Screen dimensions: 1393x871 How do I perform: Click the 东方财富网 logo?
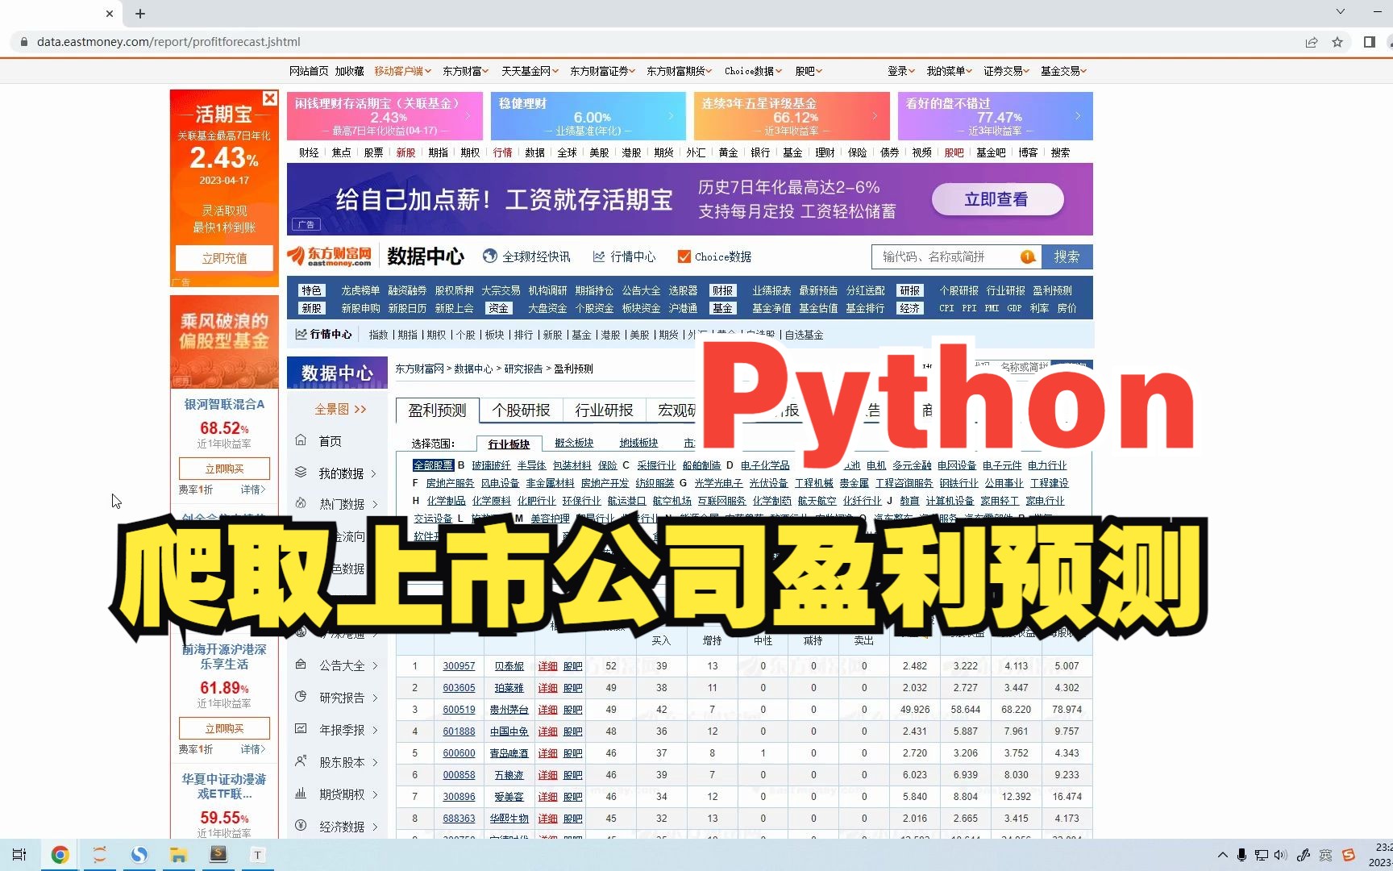tap(330, 256)
